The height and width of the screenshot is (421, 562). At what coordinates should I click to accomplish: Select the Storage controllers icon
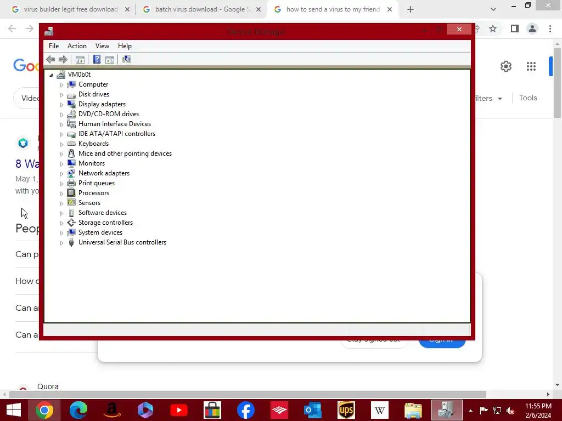click(x=71, y=223)
